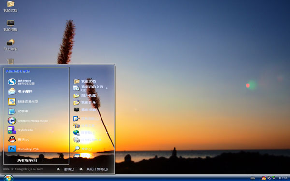Click the QQ penguin tray icon

pos(264,178)
